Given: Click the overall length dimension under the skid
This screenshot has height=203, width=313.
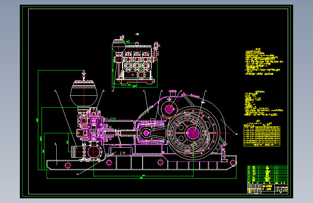Looking at the screenshot, I should pos(141,178).
